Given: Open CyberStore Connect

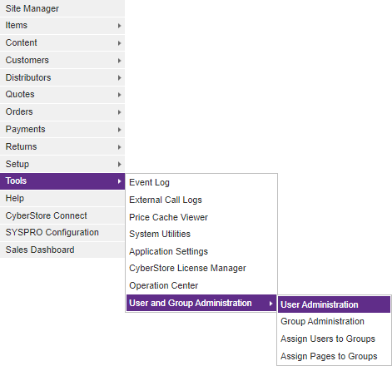Looking at the screenshot, I should [x=62, y=215].
